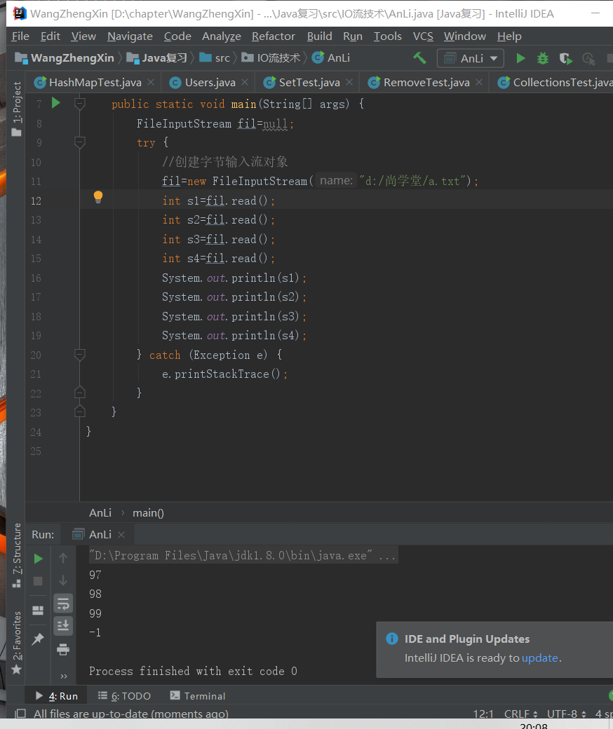This screenshot has width=613, height=729.
Task: Close the HashMapTest.java tab
Action: (151, 82)
